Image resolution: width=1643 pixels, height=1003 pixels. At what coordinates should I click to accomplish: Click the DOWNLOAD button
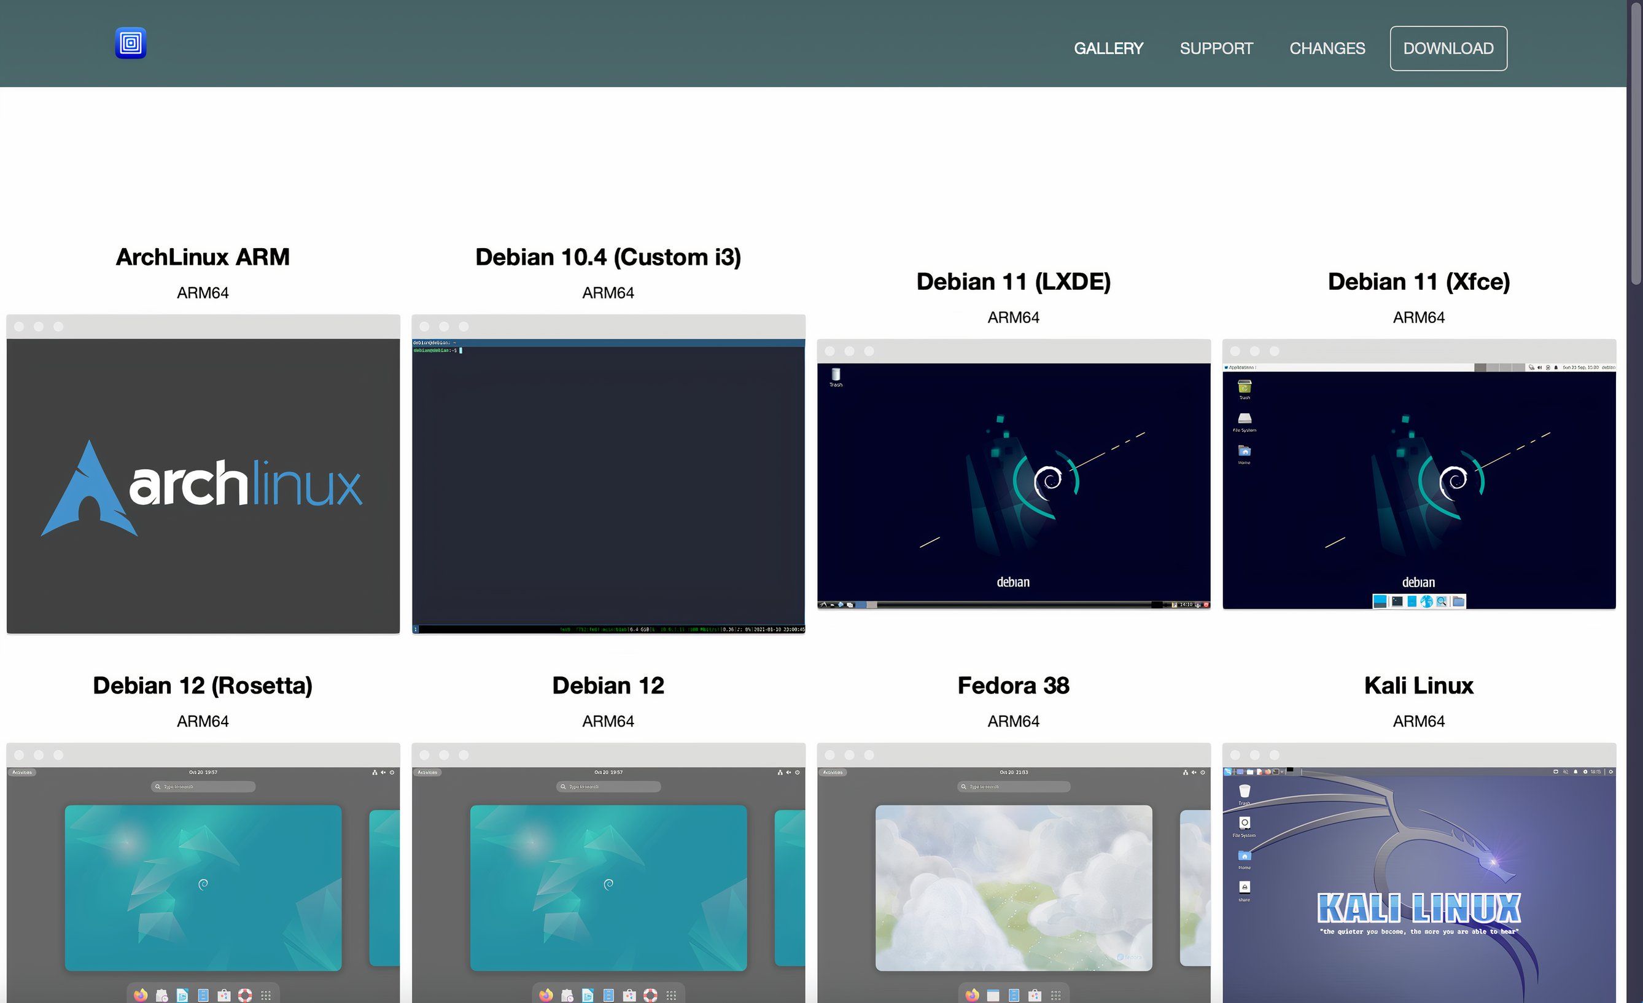click(x=1448, y=47)
